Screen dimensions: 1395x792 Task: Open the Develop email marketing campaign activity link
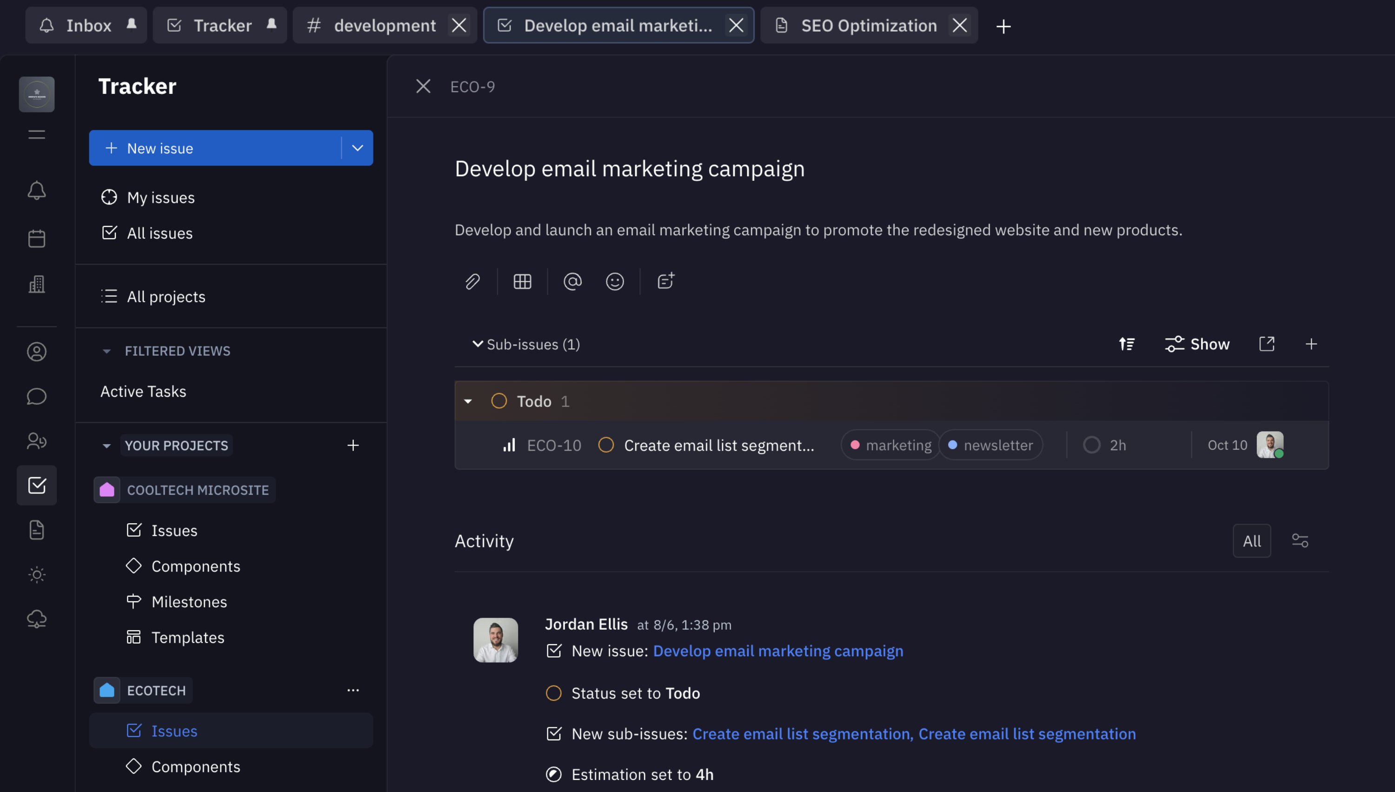[x=778, y=651]
